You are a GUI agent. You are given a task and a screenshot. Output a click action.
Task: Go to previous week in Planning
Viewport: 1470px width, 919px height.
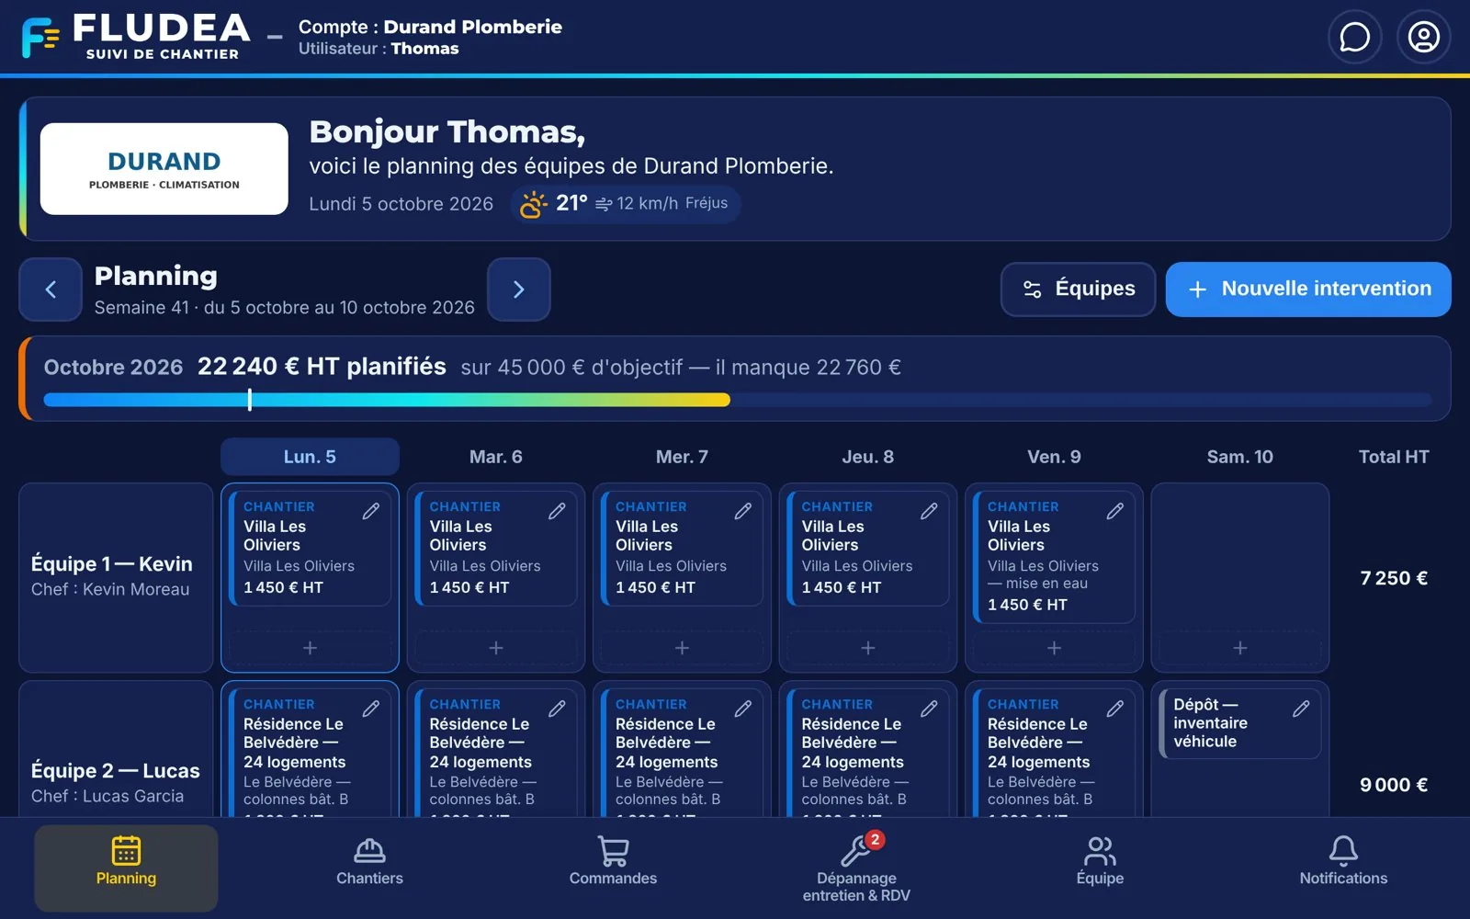coord(51,289)
